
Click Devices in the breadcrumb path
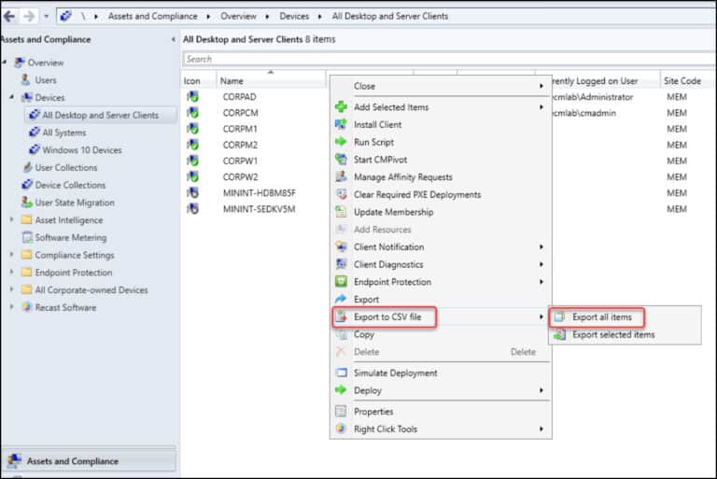[294, 17]
